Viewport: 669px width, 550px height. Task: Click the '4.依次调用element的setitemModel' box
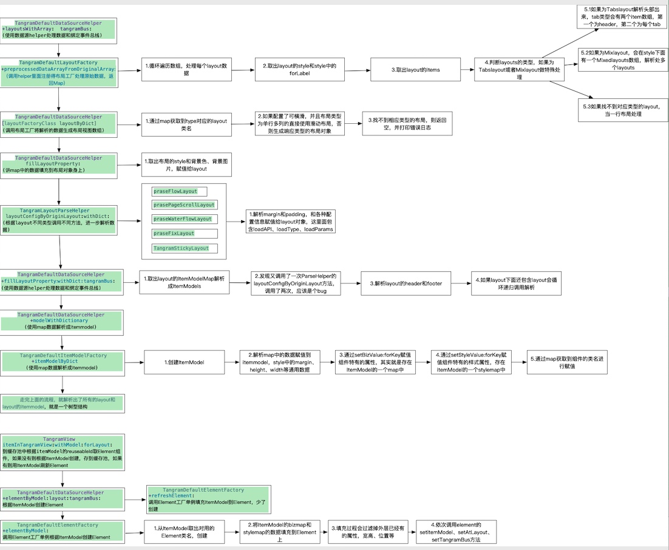(456, 532)
